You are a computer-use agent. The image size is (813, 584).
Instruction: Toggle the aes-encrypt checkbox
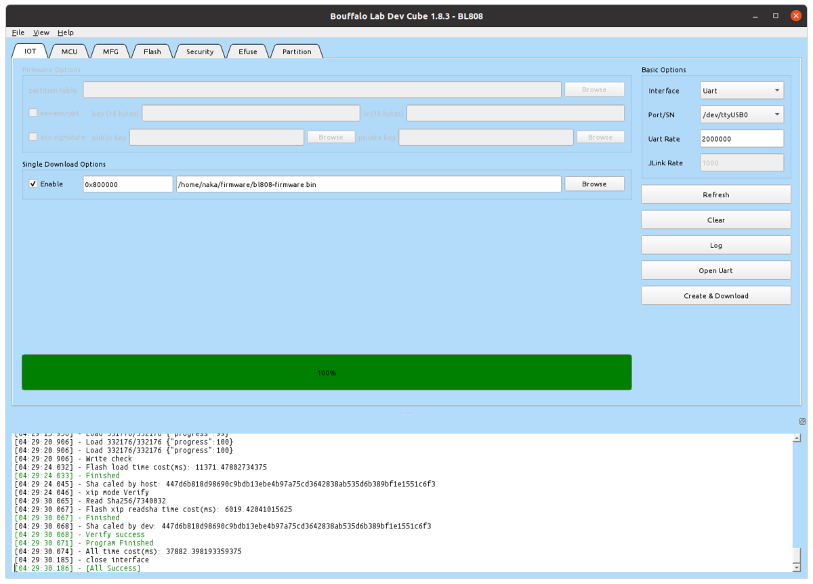pyautogui.click(x=33, y=113)
